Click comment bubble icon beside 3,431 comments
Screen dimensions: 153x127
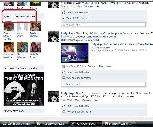(x=64, y=18)
